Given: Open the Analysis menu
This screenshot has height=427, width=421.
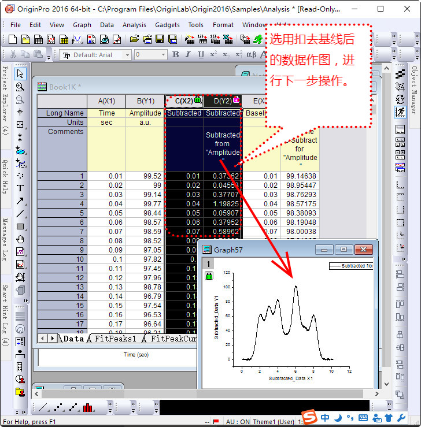Looking at the screenshot, I should (x=134, y=25).
